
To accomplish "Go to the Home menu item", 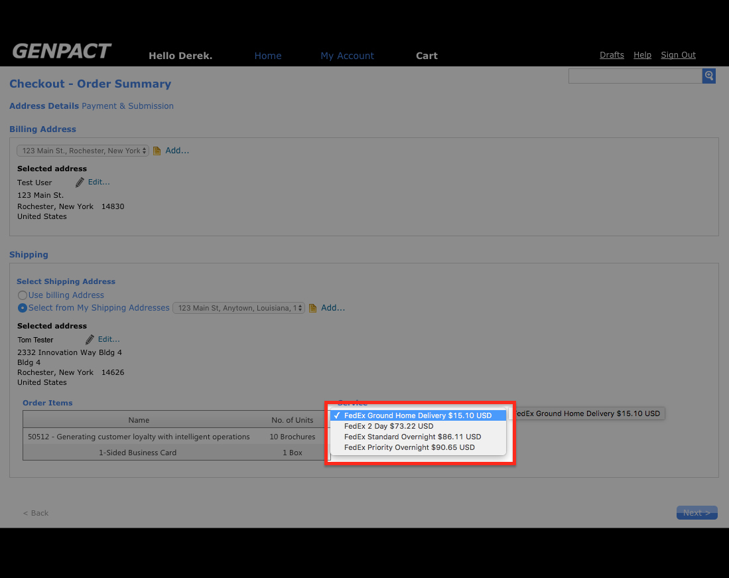I will pos(268,56).
